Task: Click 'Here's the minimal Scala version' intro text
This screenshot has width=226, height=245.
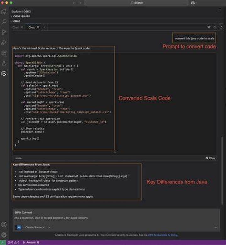Action: click(x=51, y=48)
